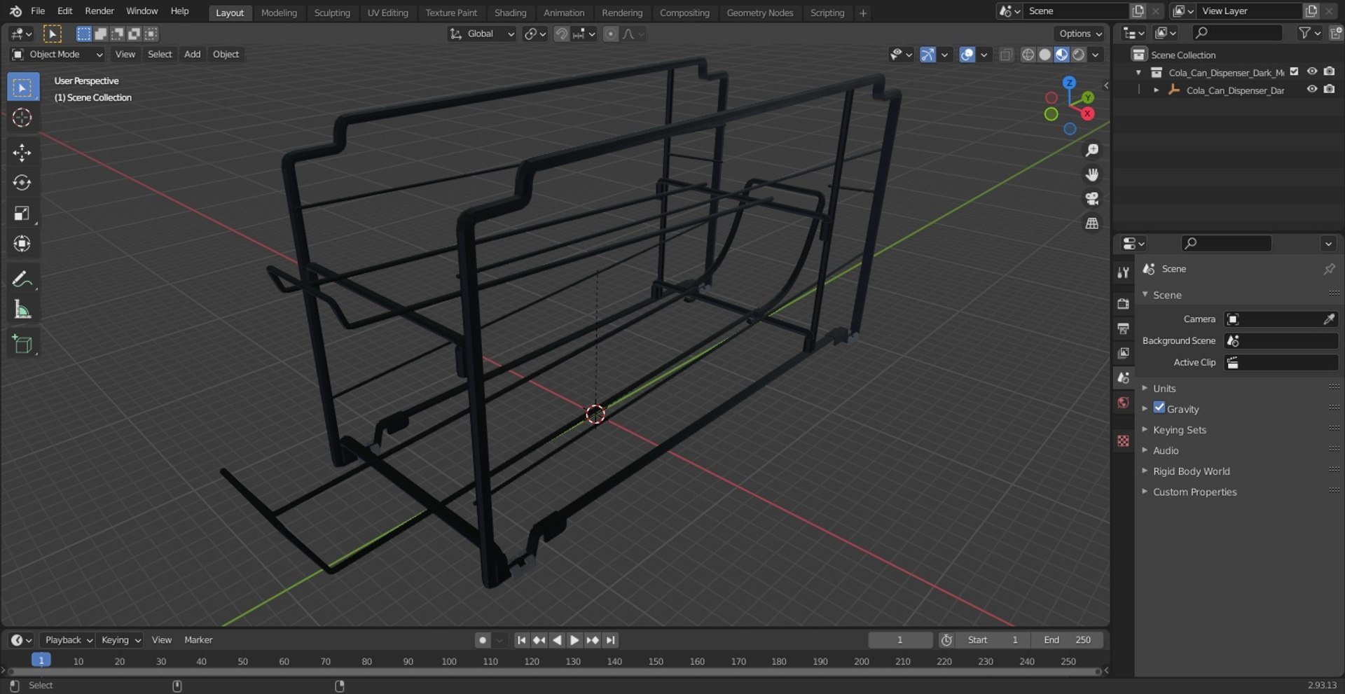Disable Cola_Can_Dispenser_Dark_Me collection in renders
This screenshot has width=1345, height=694.
[1330, 71]
